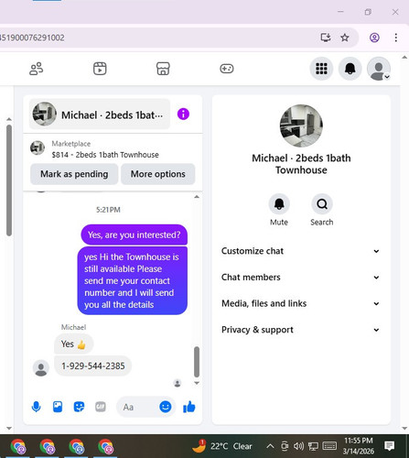Click the fourth Chrome taskbar icon

coord(106,447)
